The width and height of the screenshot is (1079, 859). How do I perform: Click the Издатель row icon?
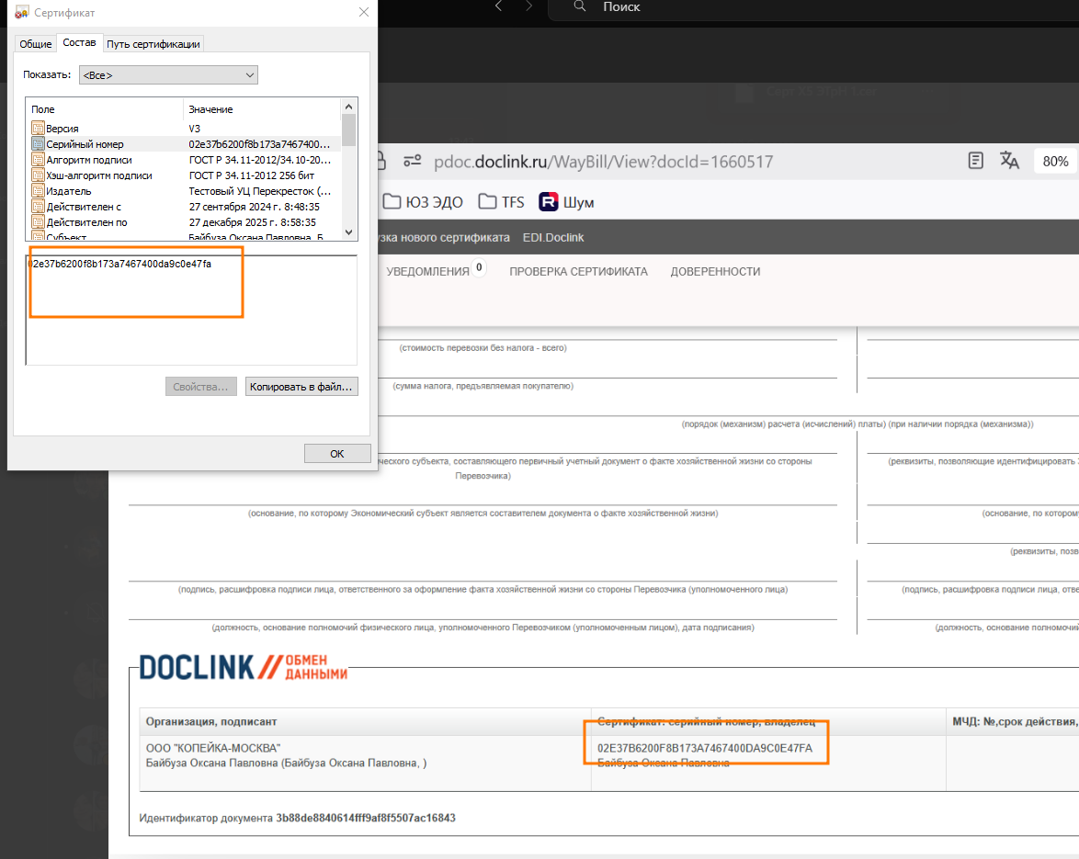click(38, 191)
